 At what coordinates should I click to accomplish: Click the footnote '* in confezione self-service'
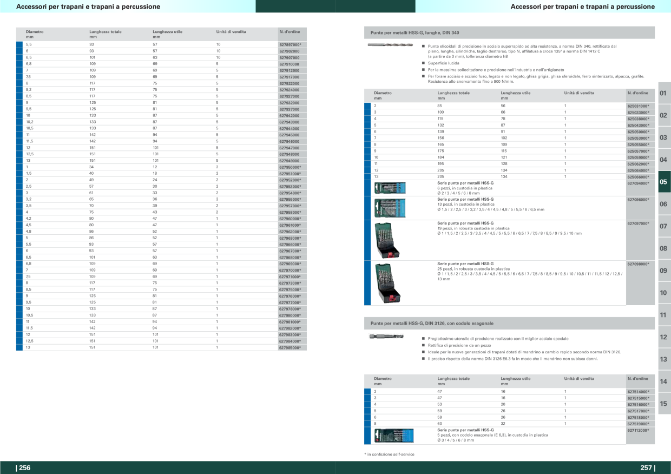point(390,455)
